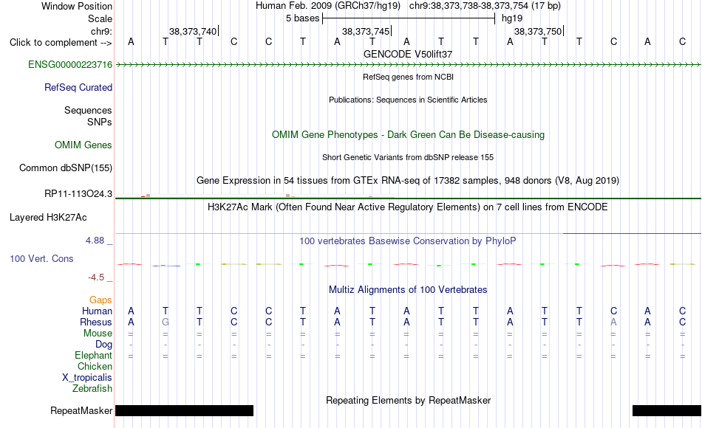702x428 pixels.
Task: Select the Zebrafish alignment row label
Action: (92, 388)
